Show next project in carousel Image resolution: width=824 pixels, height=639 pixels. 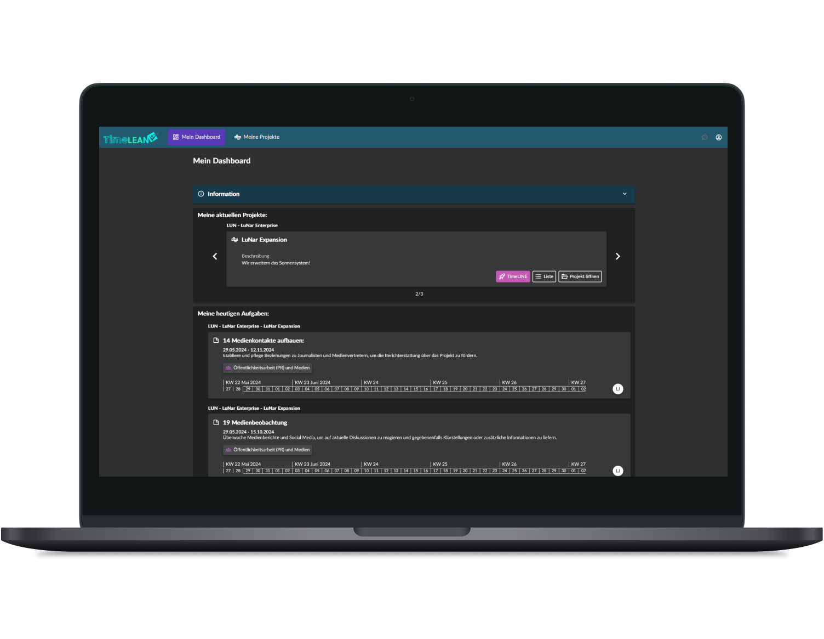(x=618, y=257)
